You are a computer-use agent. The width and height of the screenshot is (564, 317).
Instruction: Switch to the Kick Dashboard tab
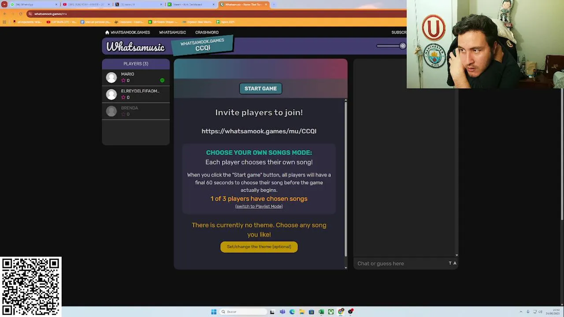pyautogui.click(x=192, y=4)
